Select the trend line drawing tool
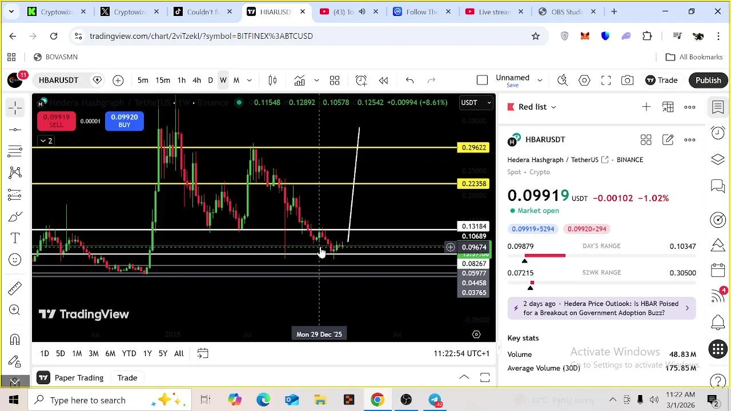This screenshot has height=411, width=731. [x=15, y=130]
